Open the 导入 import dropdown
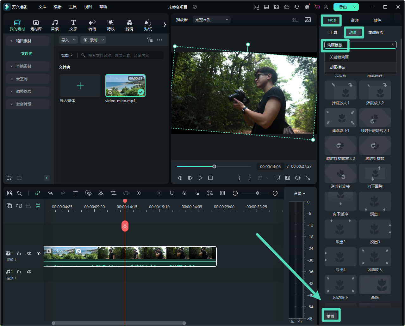The image size is (405, 326). click(68, 40)
